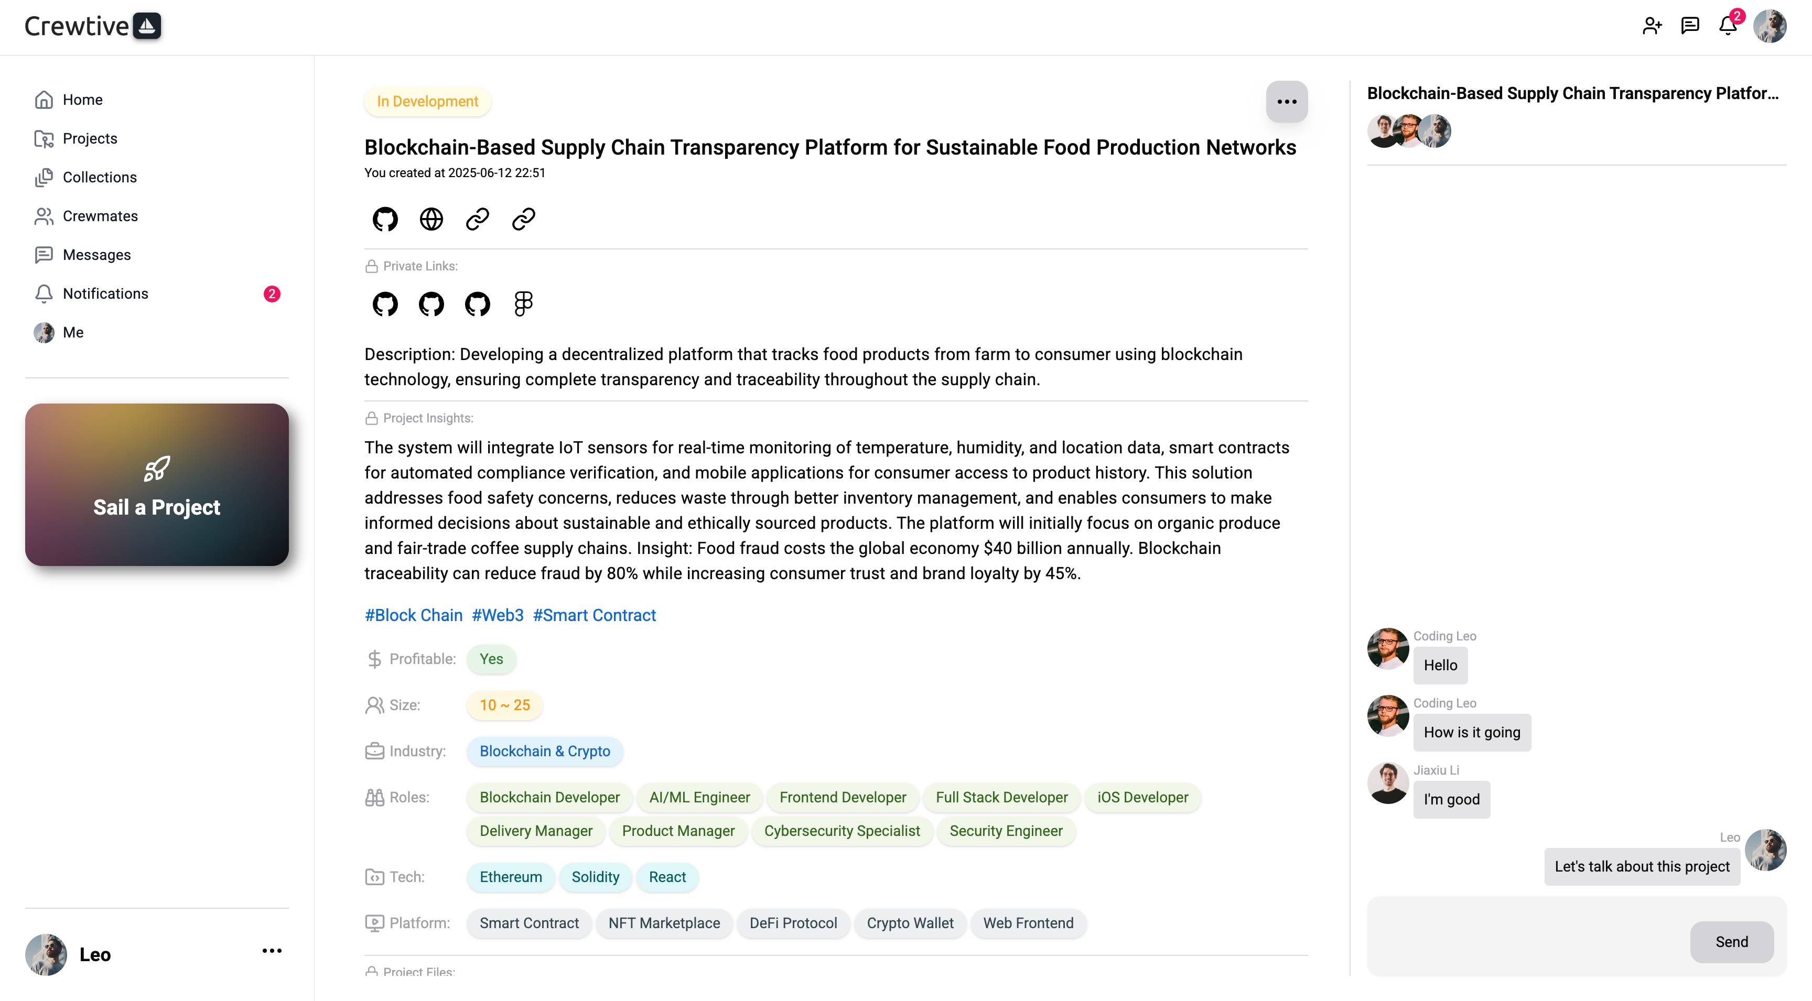Open profile avatar menu in top right
This screenshot has height=1001, width=1812.
(x=1769, y=26)
